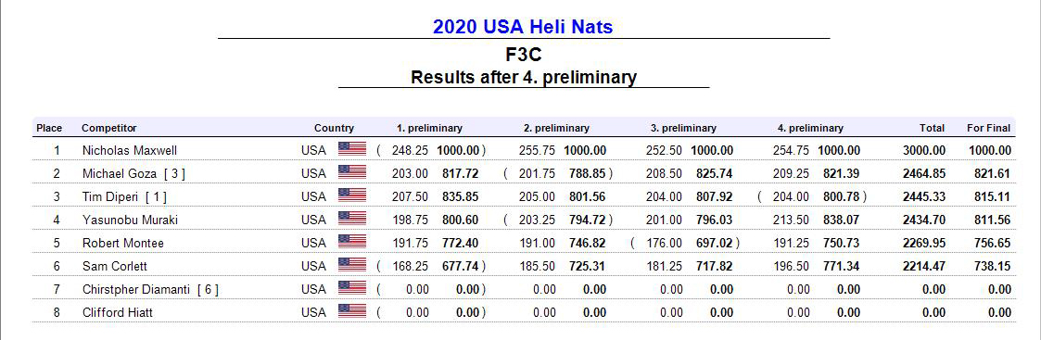Select the Competitor column header
1041x340 pixels.
[108, 128]
